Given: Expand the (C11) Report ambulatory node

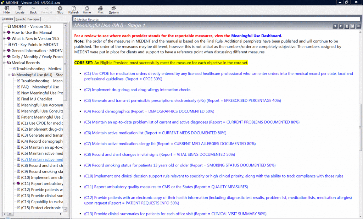Looking at the screenshot, I should tap(14, 184).
